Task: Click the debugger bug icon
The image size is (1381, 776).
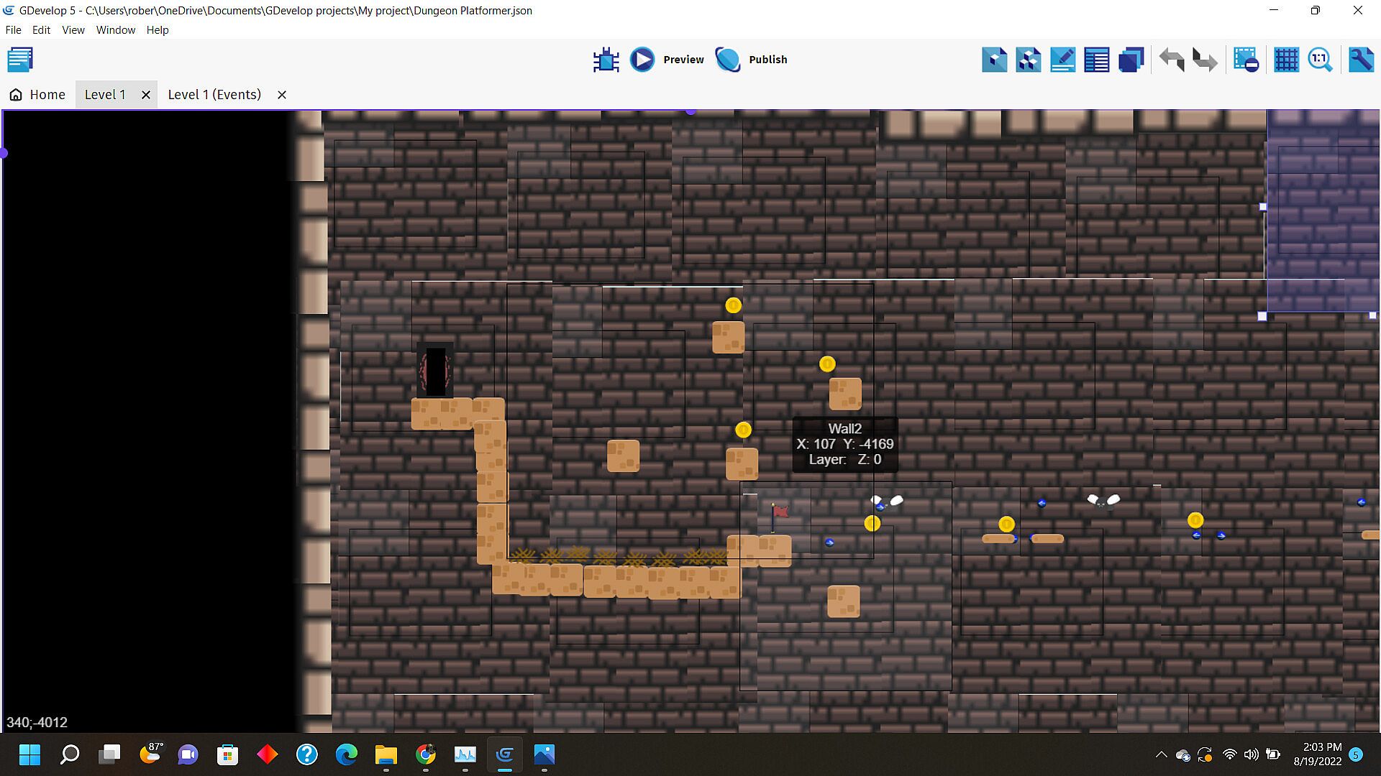Action: [x=606, y=60]
